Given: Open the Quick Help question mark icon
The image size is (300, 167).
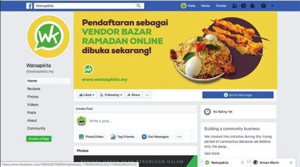Looking at the screenshot, I should tap(263, 6).
